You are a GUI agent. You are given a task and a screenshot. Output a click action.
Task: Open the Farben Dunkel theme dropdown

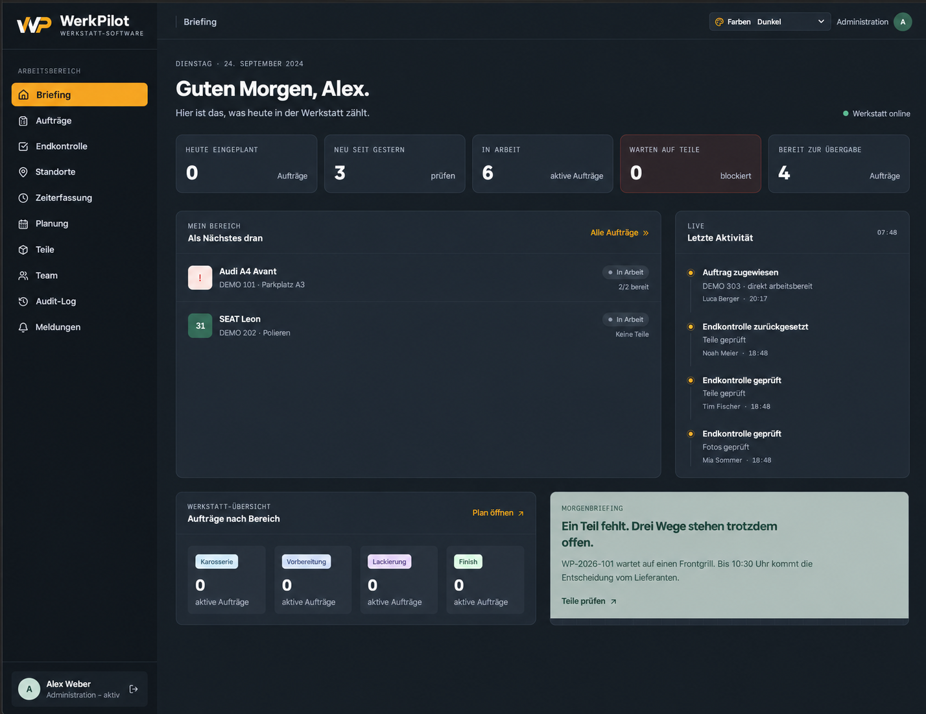coord(770,22)
